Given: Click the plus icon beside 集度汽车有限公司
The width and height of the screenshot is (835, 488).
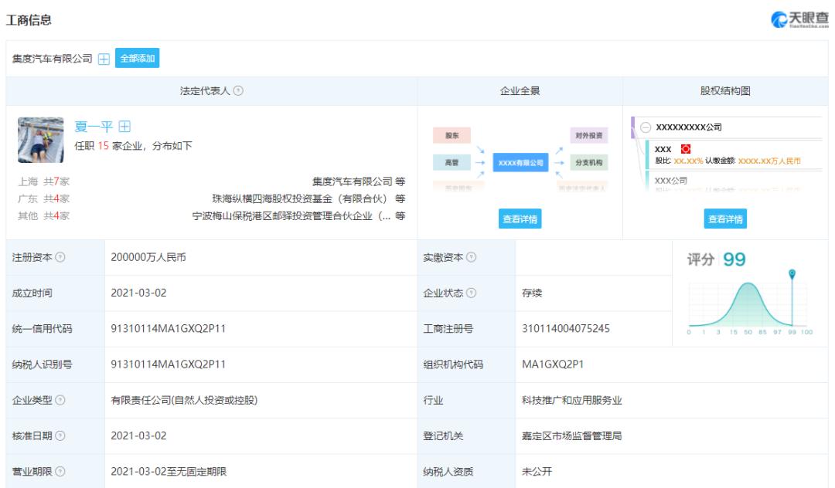Looking at the screenshot, I should click(x=104, y=59).
